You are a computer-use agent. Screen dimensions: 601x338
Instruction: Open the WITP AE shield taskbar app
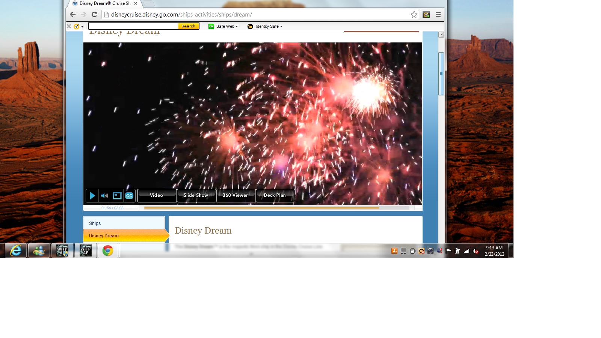click(x=62, y=250)
